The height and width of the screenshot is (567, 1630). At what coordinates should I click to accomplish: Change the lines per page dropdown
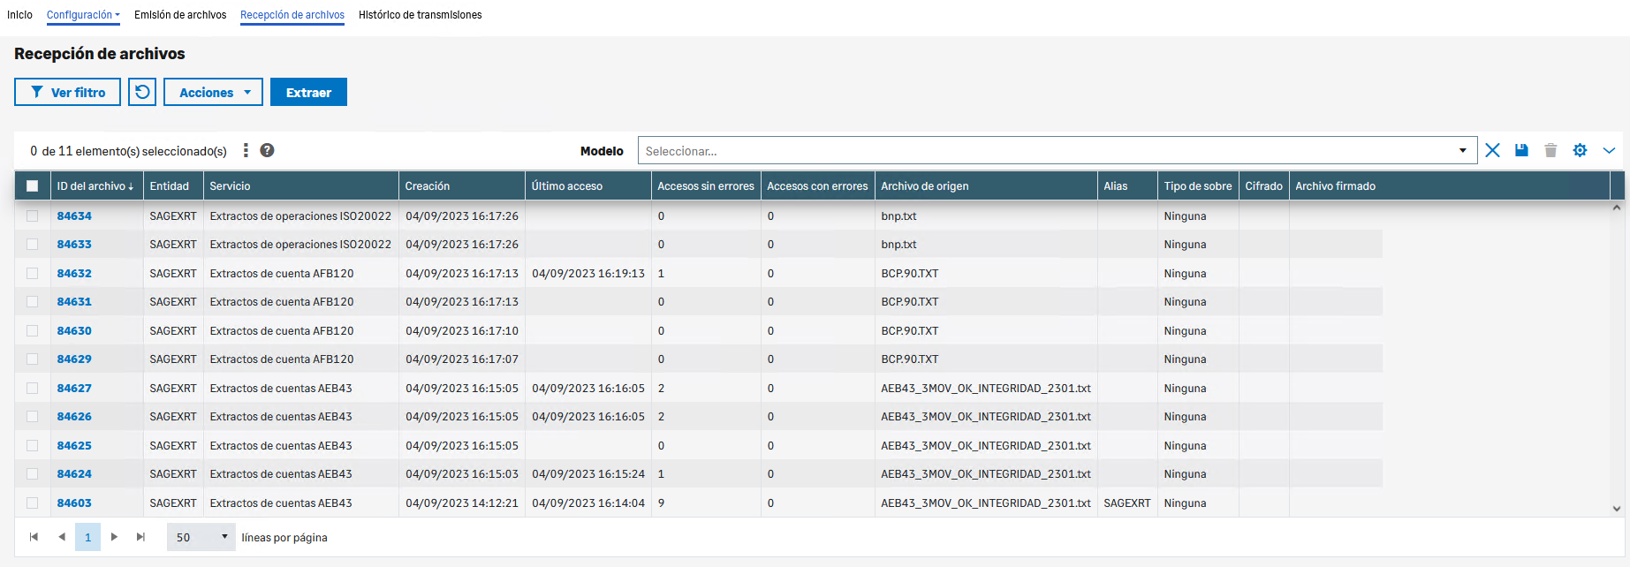point(201,537)
